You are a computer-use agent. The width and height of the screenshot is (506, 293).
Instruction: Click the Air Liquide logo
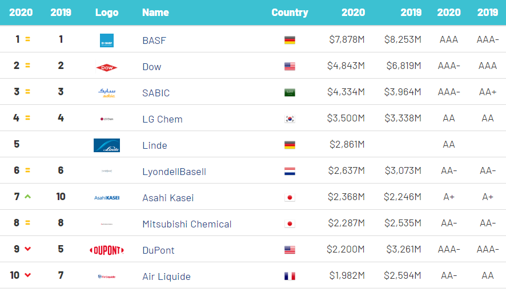tap(107, 276)
